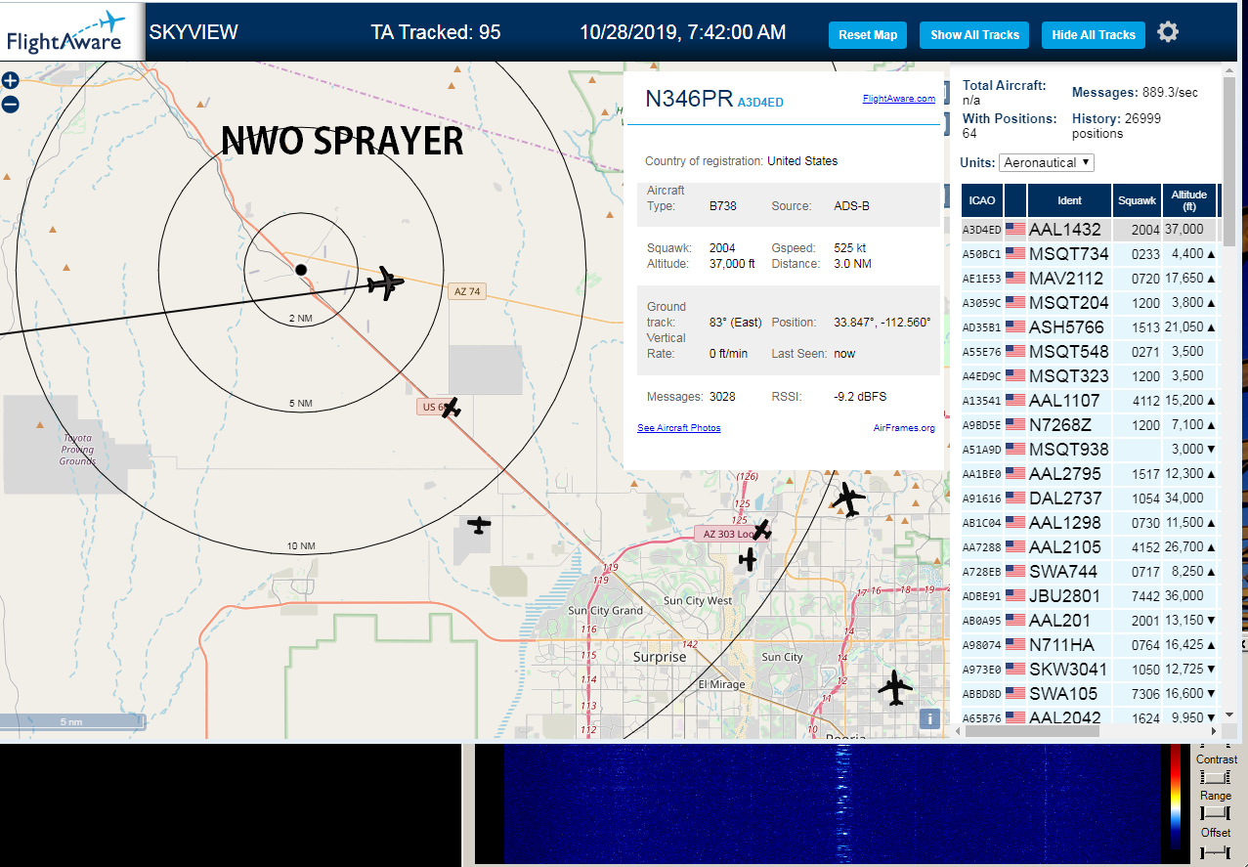Screen dimensions: 1248x867
Task: Open settings via the gear icon
Action: pos(1168,32)
